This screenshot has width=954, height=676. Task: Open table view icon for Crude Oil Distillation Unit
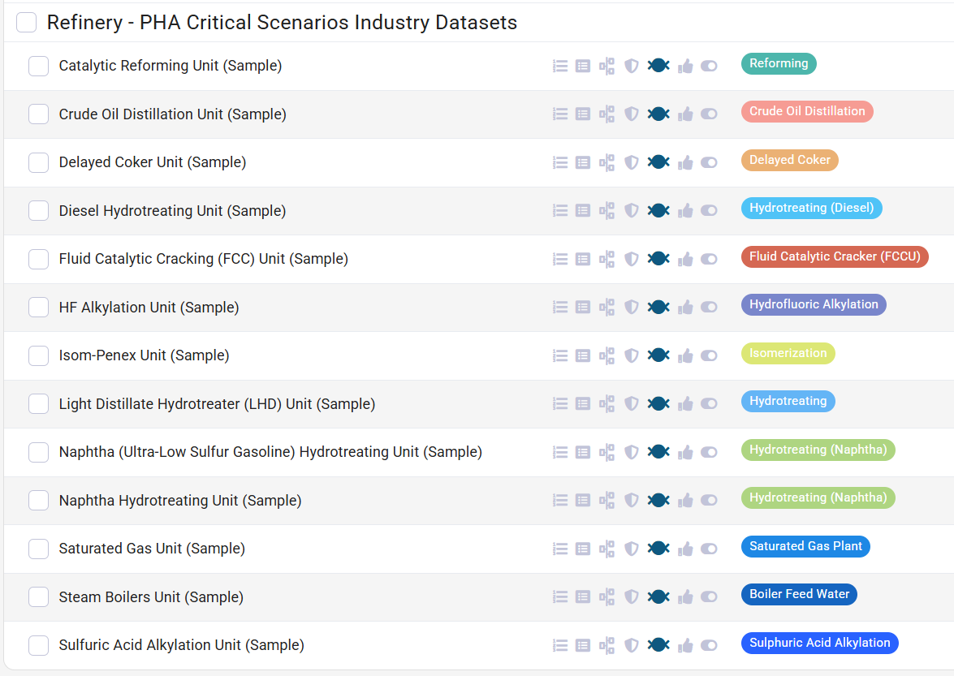click(x=582, y=114)
